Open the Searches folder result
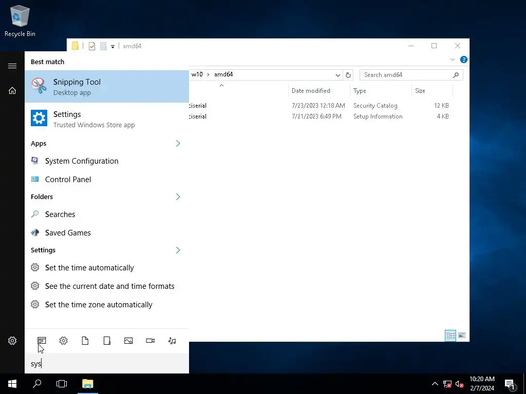This screenshot has height=394, width=526. (x=107, y=214)
